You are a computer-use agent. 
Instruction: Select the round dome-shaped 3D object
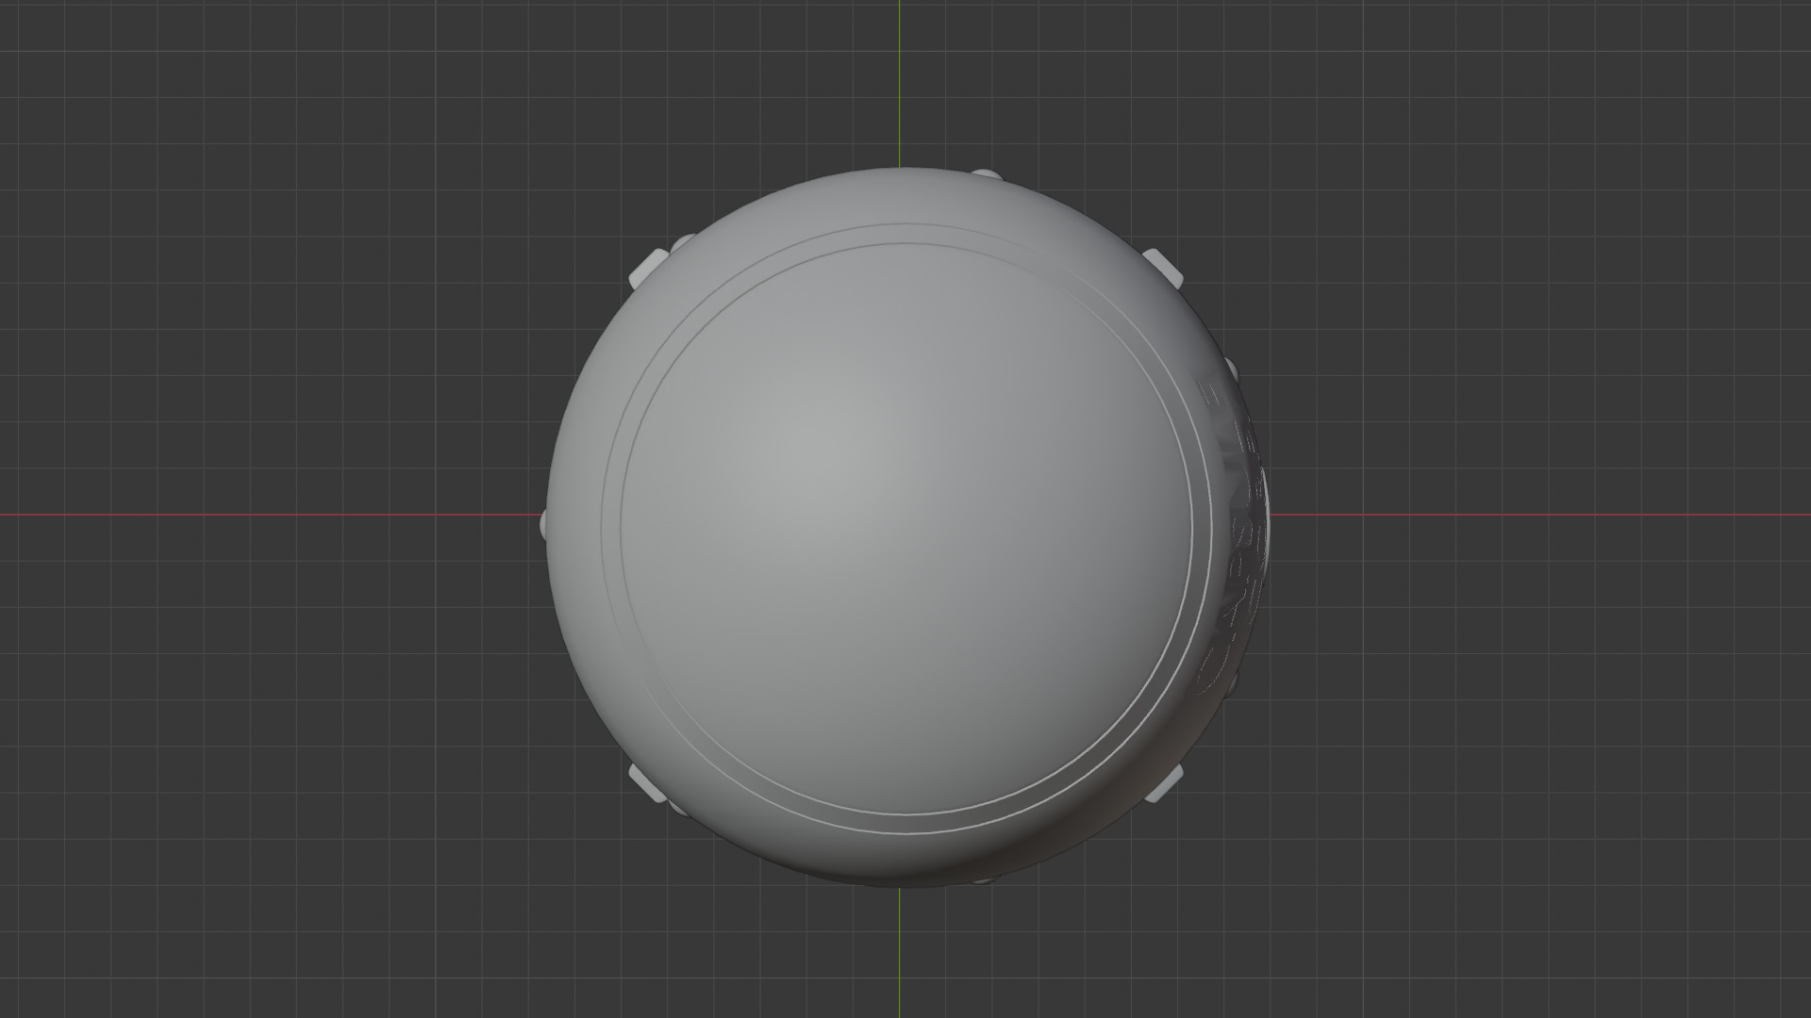tap(905, 528)
